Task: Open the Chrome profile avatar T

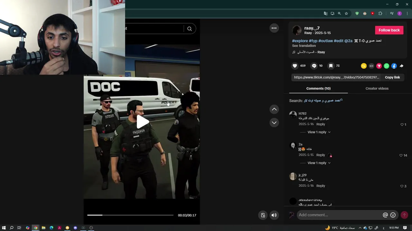Action: (399, 13)
